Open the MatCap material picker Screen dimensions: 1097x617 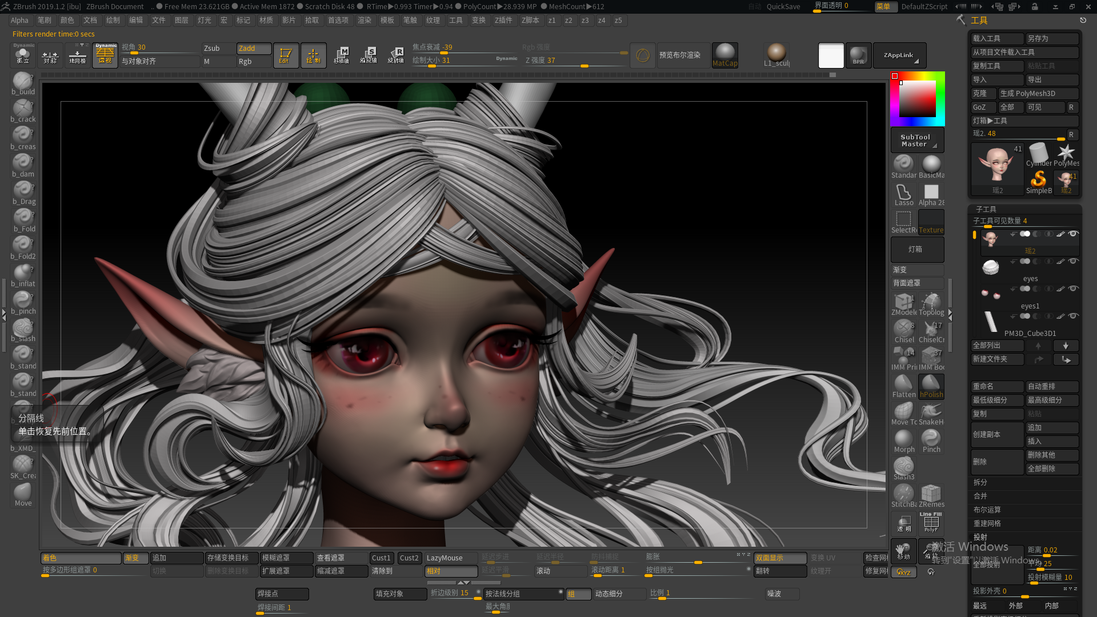point(725,55)
